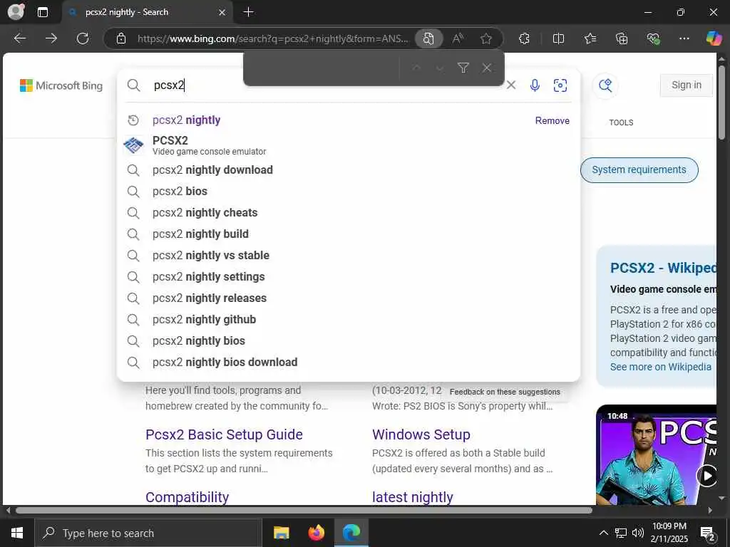The width and height of the screenshot is (730, 547).
Task: Open the Extensions puzzle icon
Action: click(x=524, y=38)
